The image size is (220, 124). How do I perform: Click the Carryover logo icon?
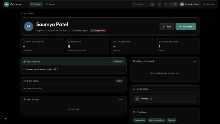tap(7, 4)
